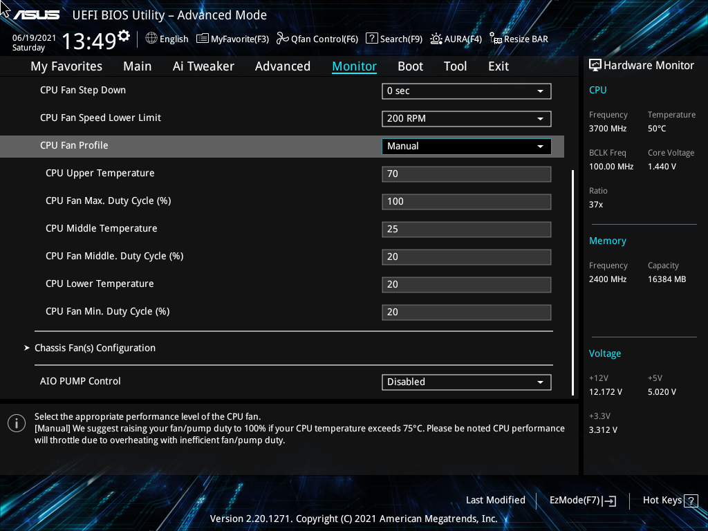Click the Resize BAR icon
The height and width of the screenshot is (531, 708).
point(495,39)
